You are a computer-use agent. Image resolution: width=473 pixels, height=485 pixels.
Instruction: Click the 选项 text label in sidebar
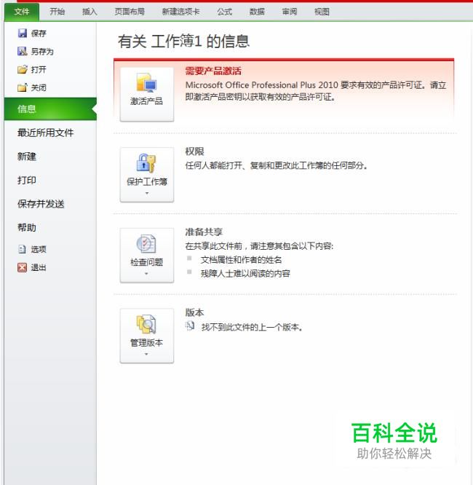(39, 249)
